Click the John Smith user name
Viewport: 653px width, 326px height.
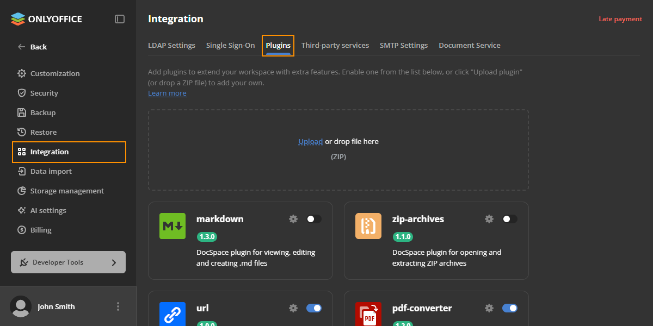56,306
